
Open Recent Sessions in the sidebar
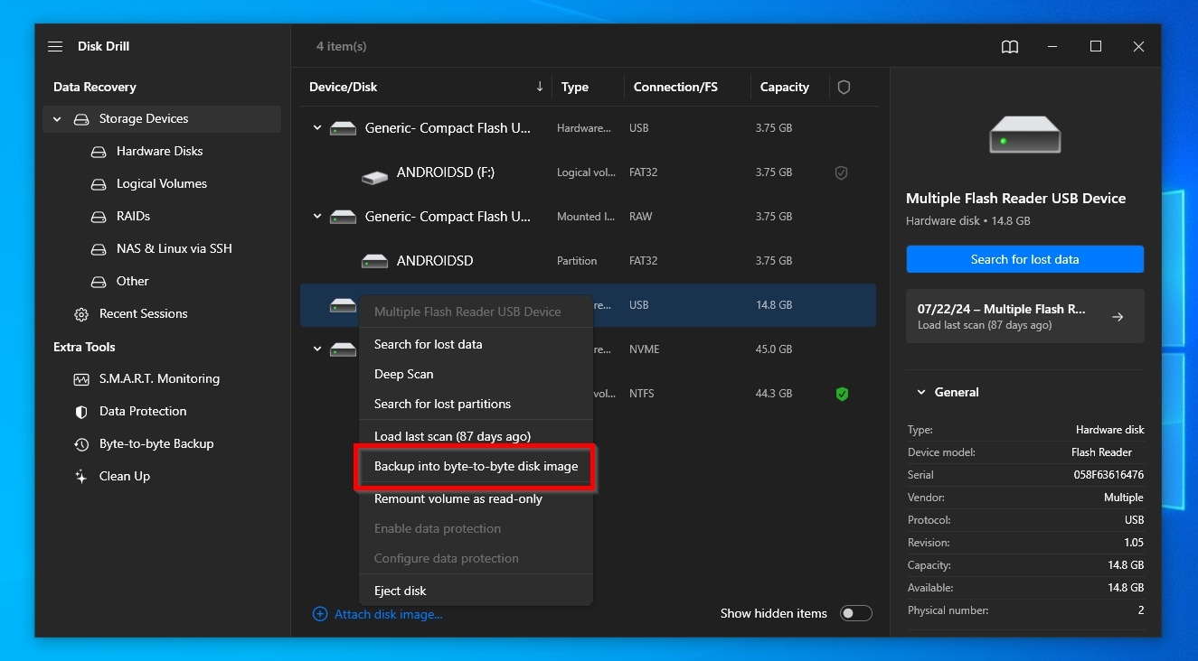143,314
